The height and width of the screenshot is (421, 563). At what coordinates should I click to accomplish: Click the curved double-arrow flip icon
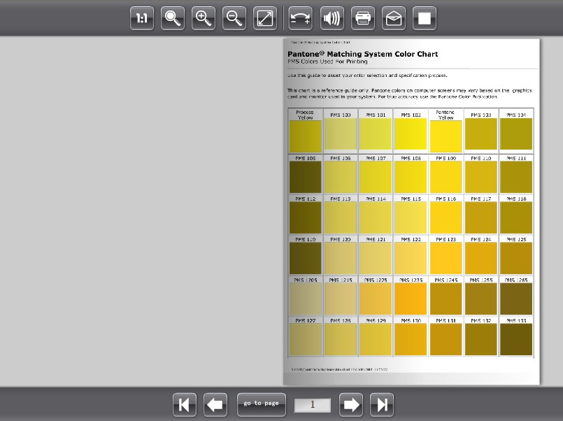click(x=301, y=18)
